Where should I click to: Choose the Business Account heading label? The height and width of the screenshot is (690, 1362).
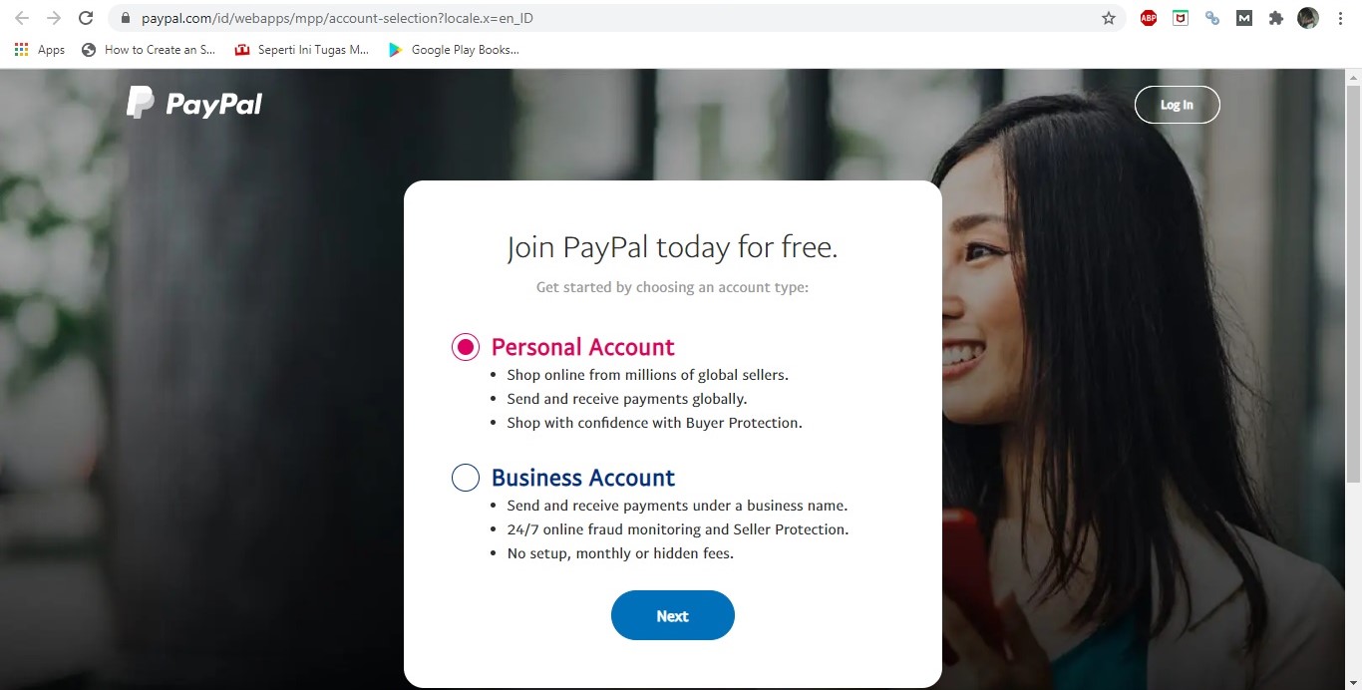[x=583, y=478]
